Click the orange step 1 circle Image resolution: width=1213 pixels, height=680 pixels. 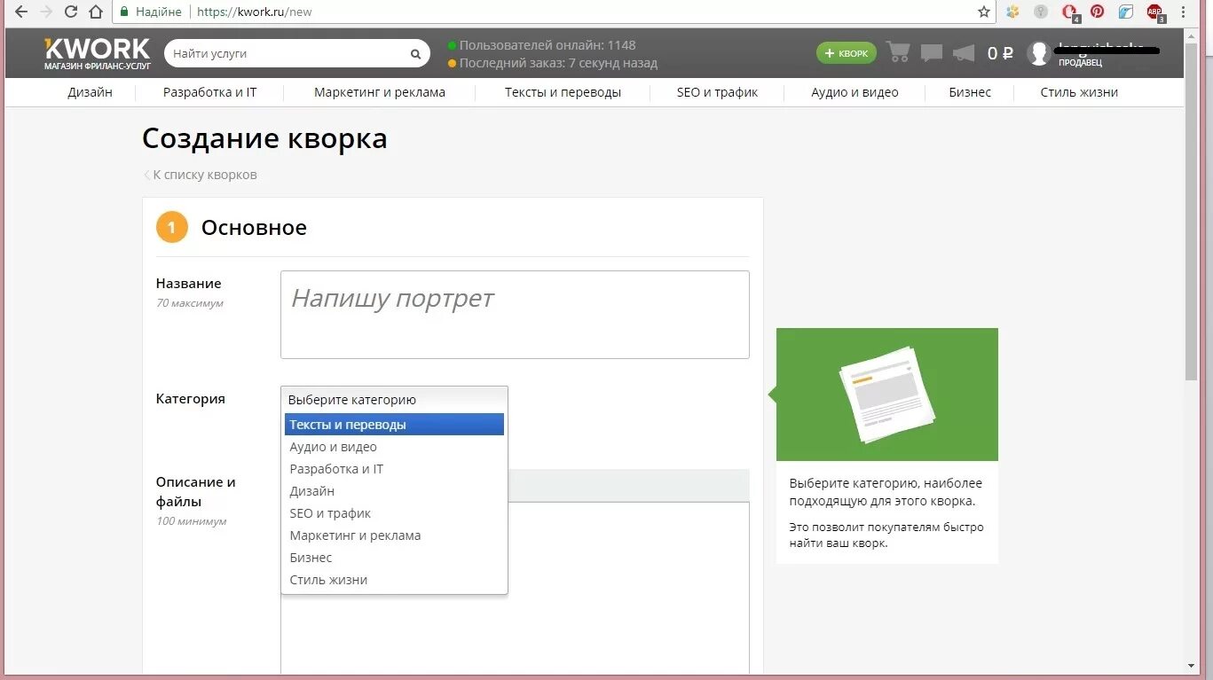tap(171, 227)
